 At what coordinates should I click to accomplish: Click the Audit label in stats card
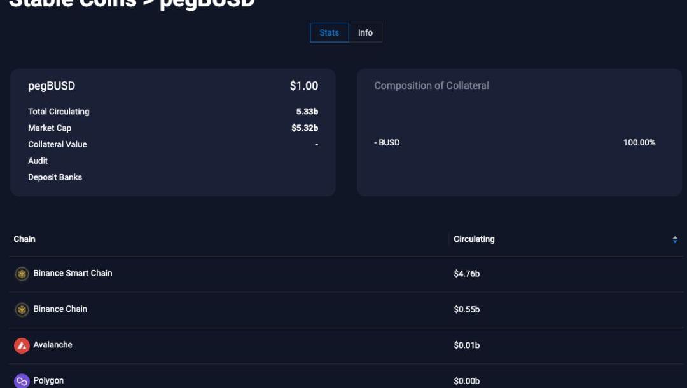tap(38, 161)
